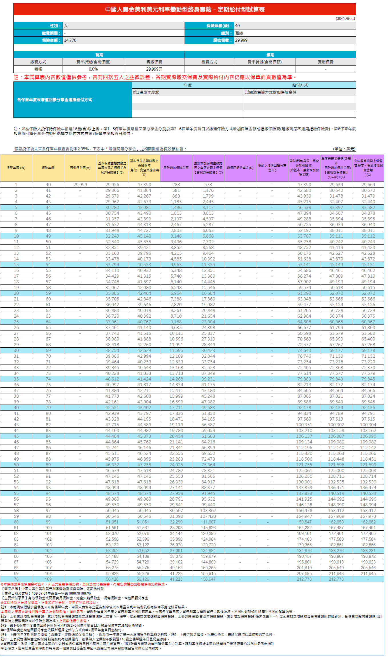Image resolution: width=388 pixels, height=659 pixels.
Task: Click the year 20 cell 61,290
Action: pyautogui.click(x=304, y=293)
